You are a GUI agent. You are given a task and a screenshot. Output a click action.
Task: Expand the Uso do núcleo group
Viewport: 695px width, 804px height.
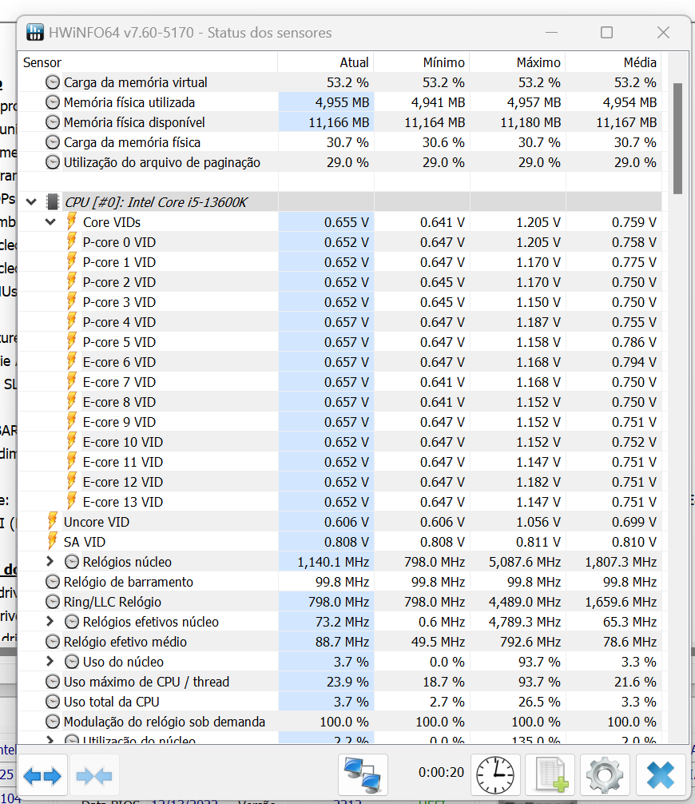(50, 662)
